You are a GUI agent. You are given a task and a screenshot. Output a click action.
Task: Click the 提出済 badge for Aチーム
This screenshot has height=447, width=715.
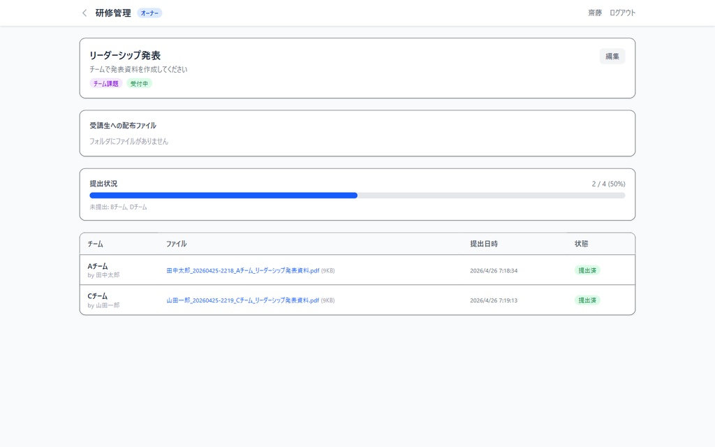click(x=589, y=270)
